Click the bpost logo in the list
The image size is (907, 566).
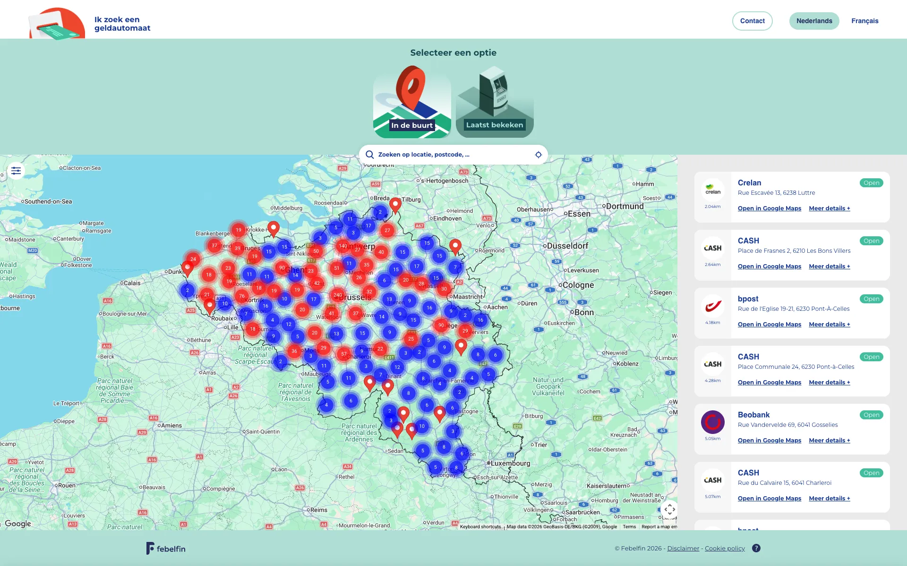[x=713, y=306]
